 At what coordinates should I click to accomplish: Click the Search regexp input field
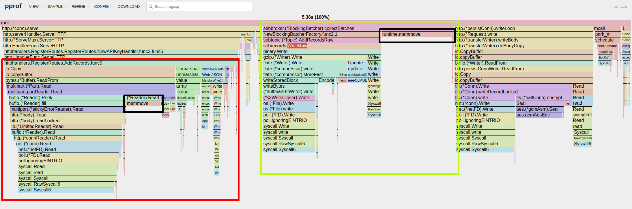(x=199, y=6)
